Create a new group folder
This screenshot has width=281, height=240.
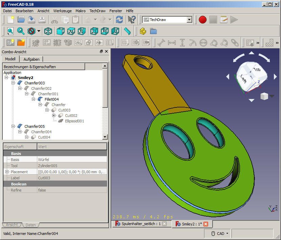(154, 32)
